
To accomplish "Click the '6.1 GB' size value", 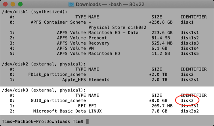I will click(x=159, y=48).
